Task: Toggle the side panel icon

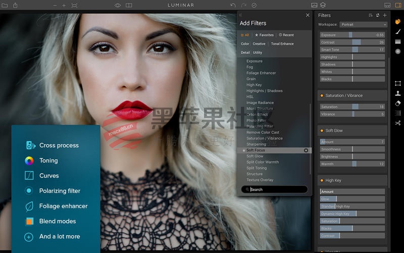Action: 398,5
